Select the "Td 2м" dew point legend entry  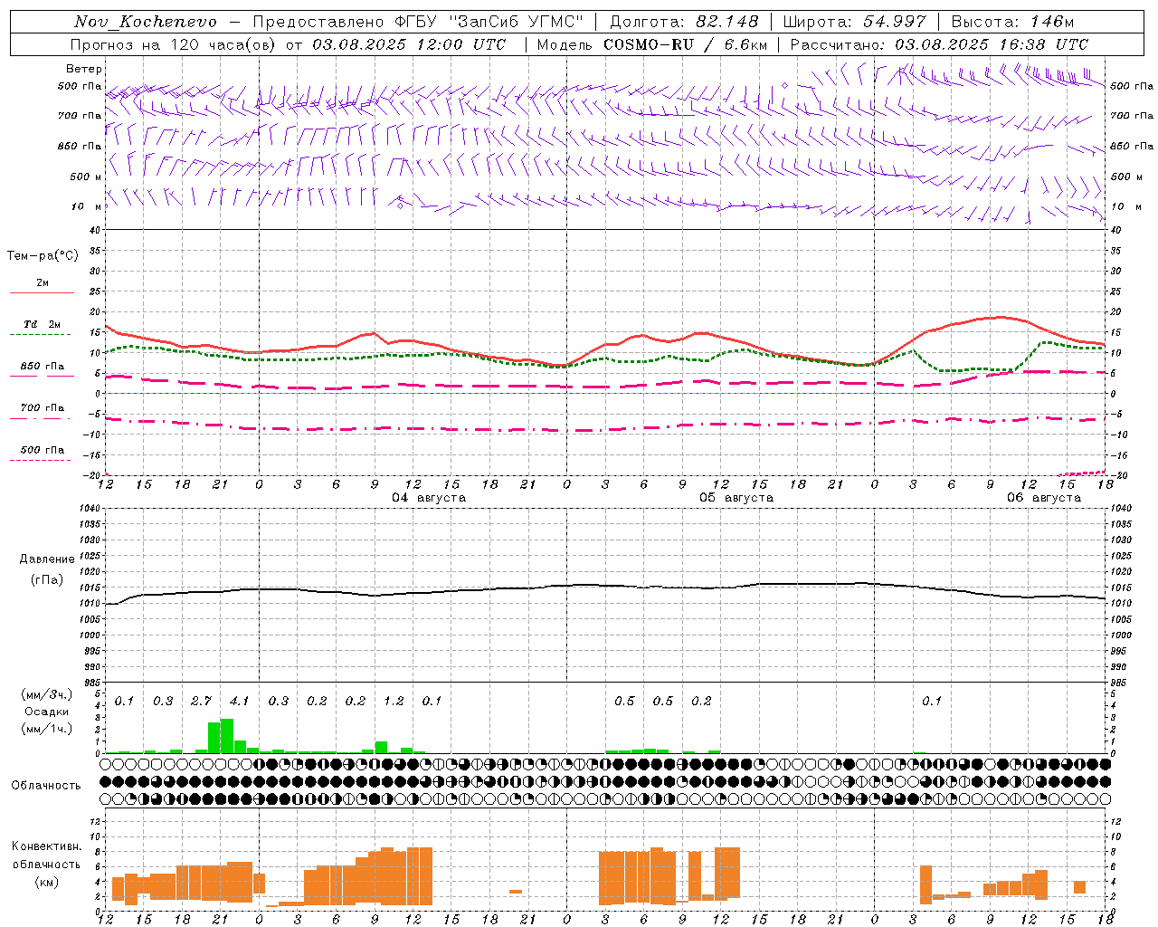pyautogui.click(x=43, y=324)
